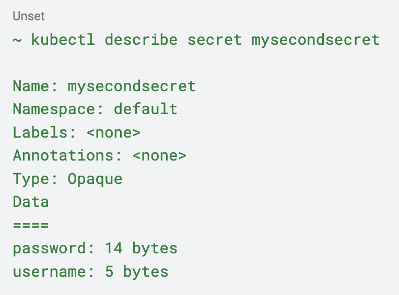Click the "====" separator line
Image resolution: width=399 pixels, height=295 pixels.
[31, 225]
